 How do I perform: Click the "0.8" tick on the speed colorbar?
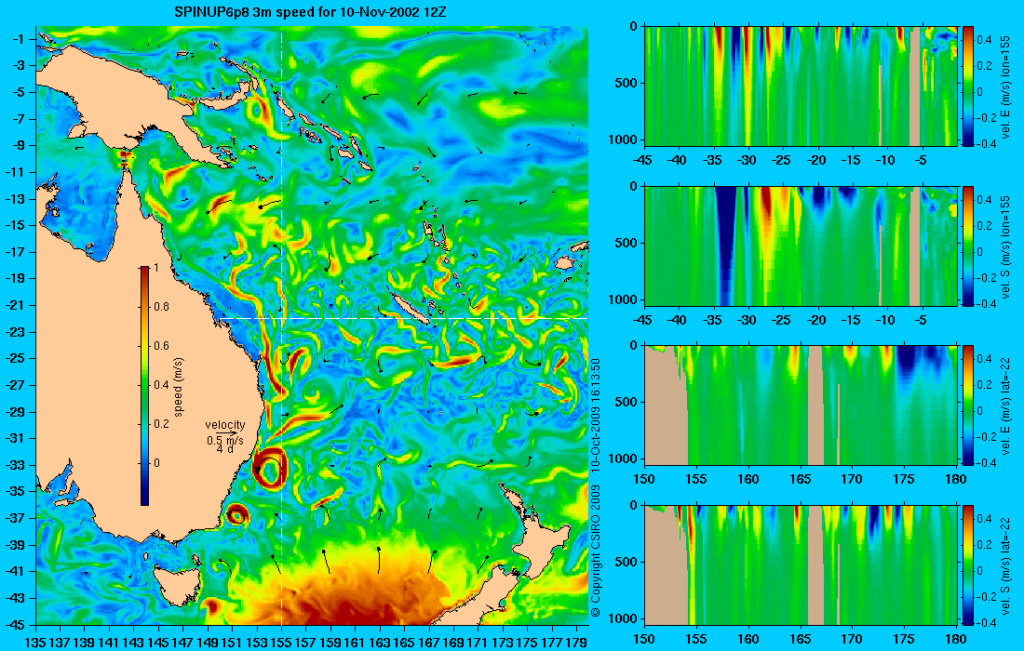161,307
